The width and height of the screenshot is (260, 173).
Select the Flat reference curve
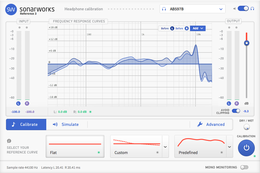75,146
